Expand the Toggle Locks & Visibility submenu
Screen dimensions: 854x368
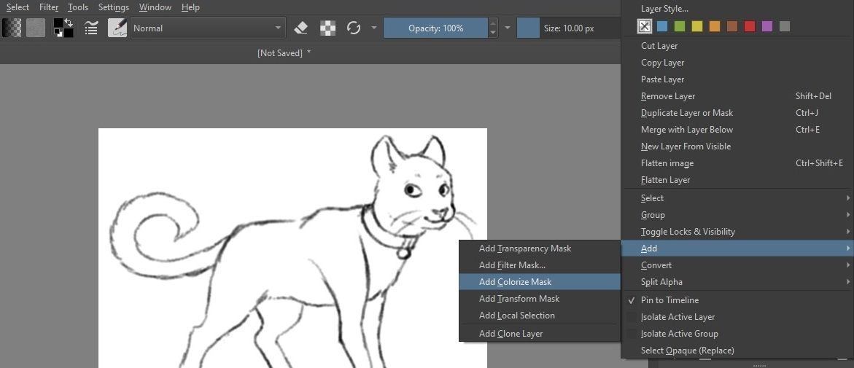737,231
